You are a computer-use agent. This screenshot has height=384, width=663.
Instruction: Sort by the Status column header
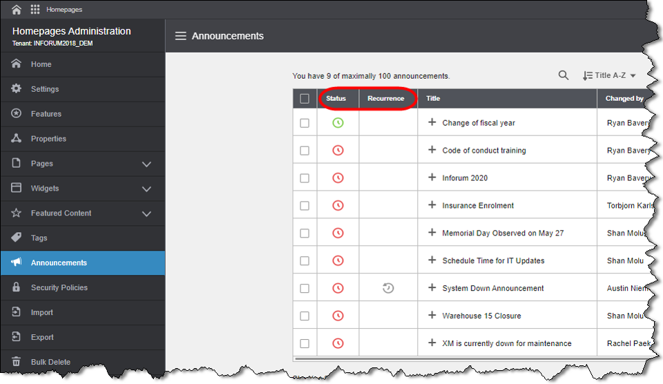(336, 99)
